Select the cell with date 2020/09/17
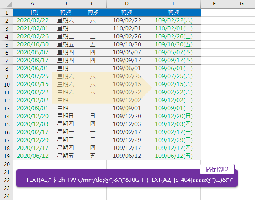 click(x=33, y=60)
